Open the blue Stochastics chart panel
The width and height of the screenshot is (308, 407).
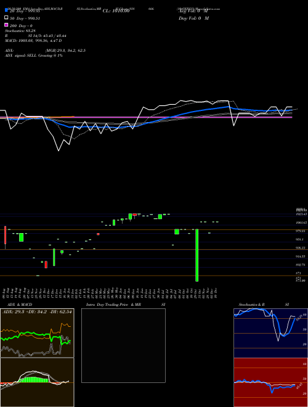pyautogui.click(x=270, y=333)
